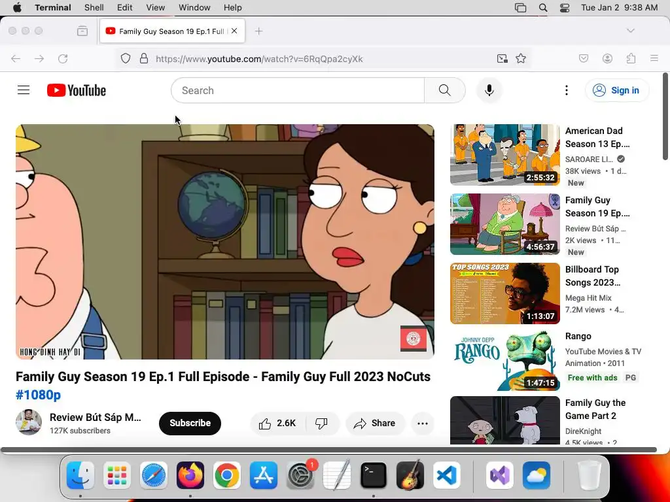Open Visual Studio Code from the Dock

[x=447, y=475]
